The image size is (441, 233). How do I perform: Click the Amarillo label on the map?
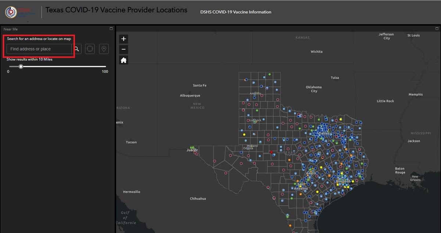click(x=255, y=93)
